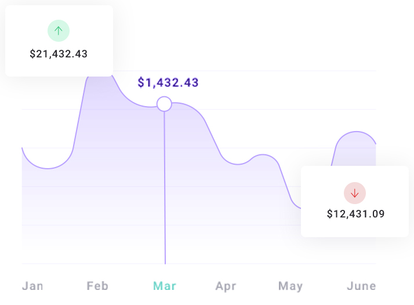Choose the highlighted Mar month label
Screen dimensions: 414x305
(165, 286)
